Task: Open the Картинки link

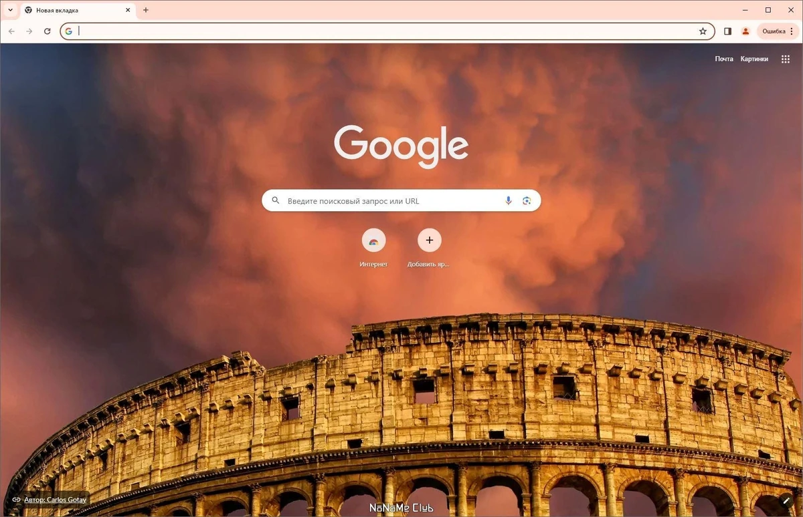Action: click(x=754, y=59)
